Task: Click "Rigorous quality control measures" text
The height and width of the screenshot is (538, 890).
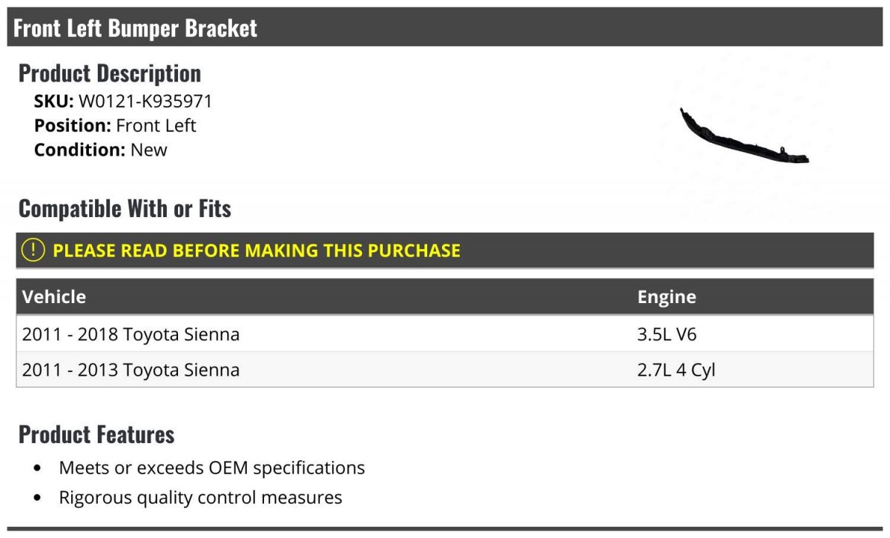Action: [x=200, y=497]
